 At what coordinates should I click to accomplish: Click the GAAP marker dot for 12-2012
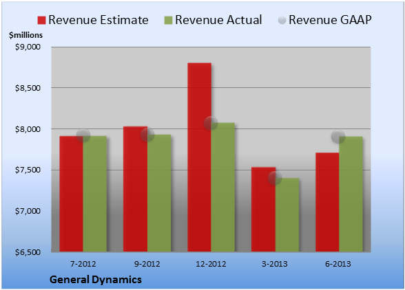click(x=211, y=123)
